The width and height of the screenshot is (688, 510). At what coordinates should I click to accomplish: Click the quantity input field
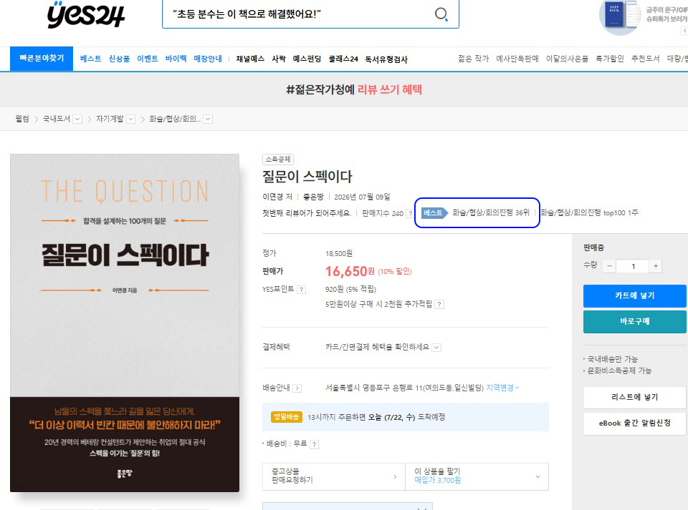coord(633,266)
